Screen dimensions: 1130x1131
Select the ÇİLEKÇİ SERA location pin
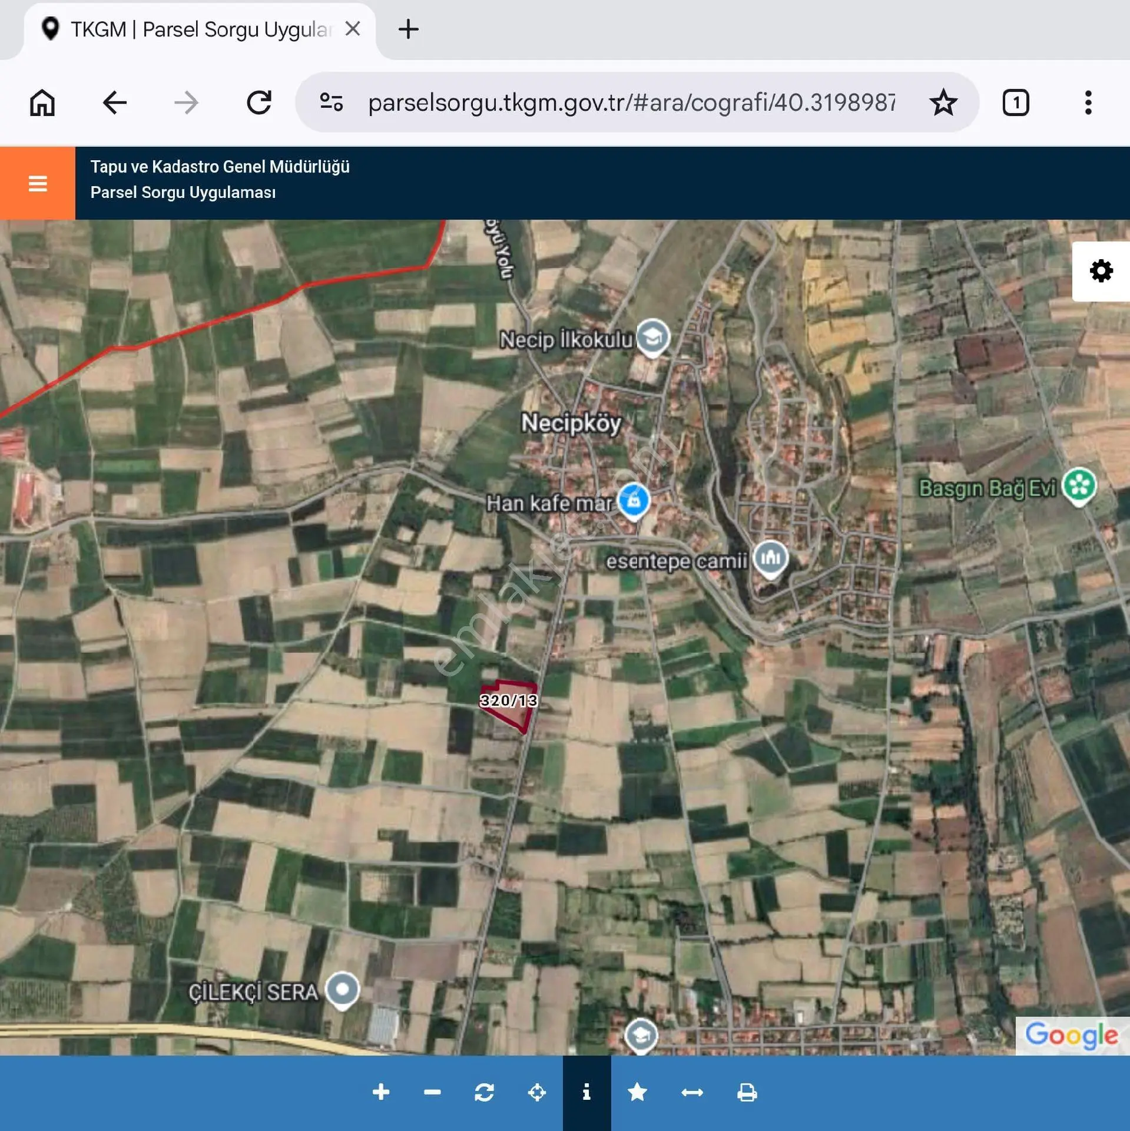pyautogui.click(x=342, y=990)
